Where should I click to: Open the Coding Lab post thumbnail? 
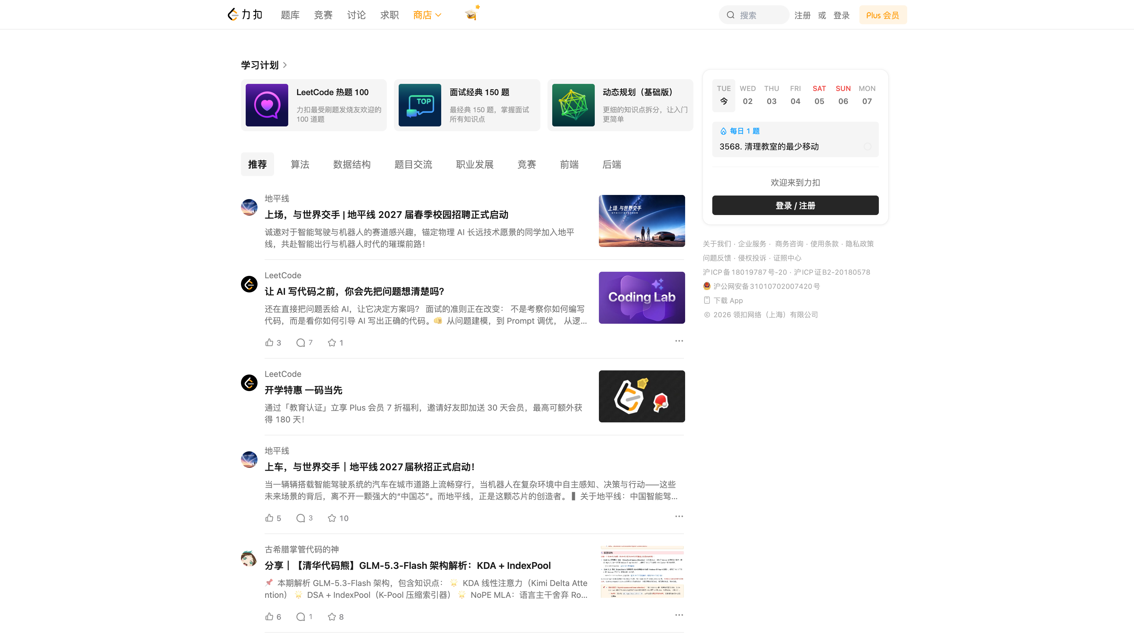pyautogui.click(x=641, y=298)
